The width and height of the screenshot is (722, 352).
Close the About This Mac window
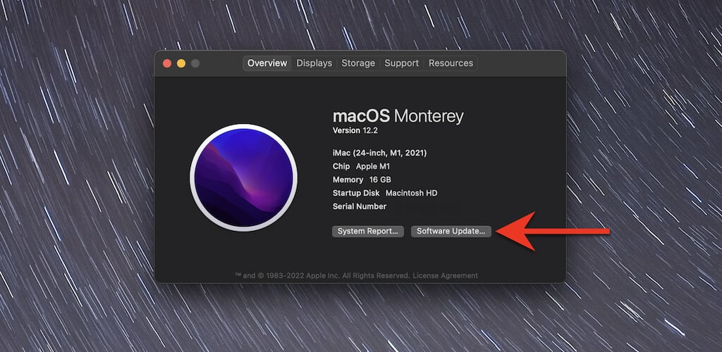[x=167, y=63]
